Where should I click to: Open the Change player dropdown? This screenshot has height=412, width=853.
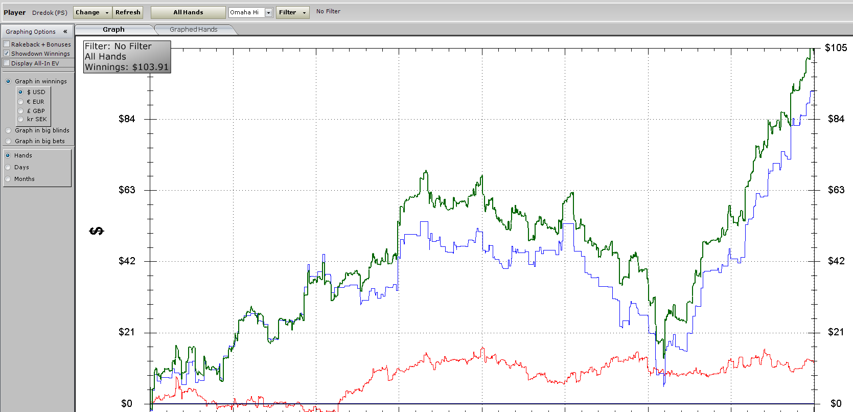[93, 12]
